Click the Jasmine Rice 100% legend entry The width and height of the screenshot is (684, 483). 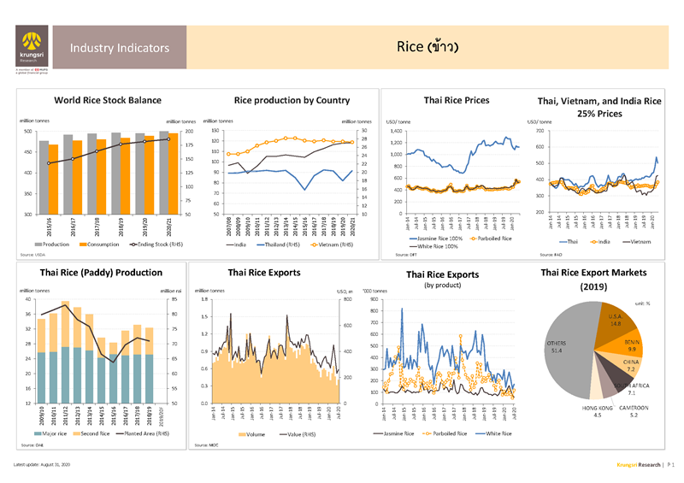click(439, 239)
